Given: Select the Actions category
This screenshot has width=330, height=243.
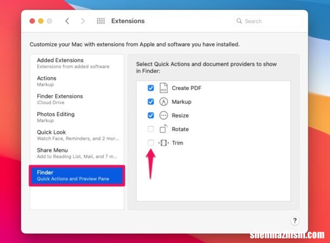Looking at the screenshot, I should [77, 82].
